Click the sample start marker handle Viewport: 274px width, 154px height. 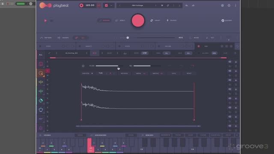click(81, 120)
